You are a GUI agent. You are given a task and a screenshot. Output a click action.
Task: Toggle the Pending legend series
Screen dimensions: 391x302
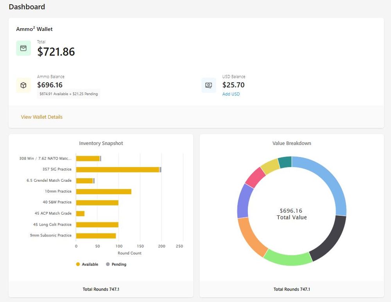pos(116,264)
